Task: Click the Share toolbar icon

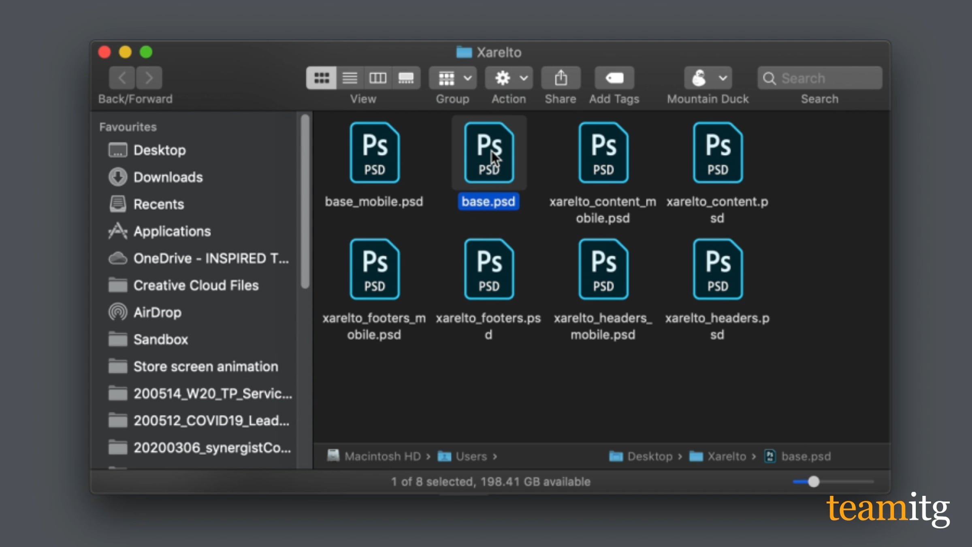Action: pyautogui.click(x=561, y=78)
